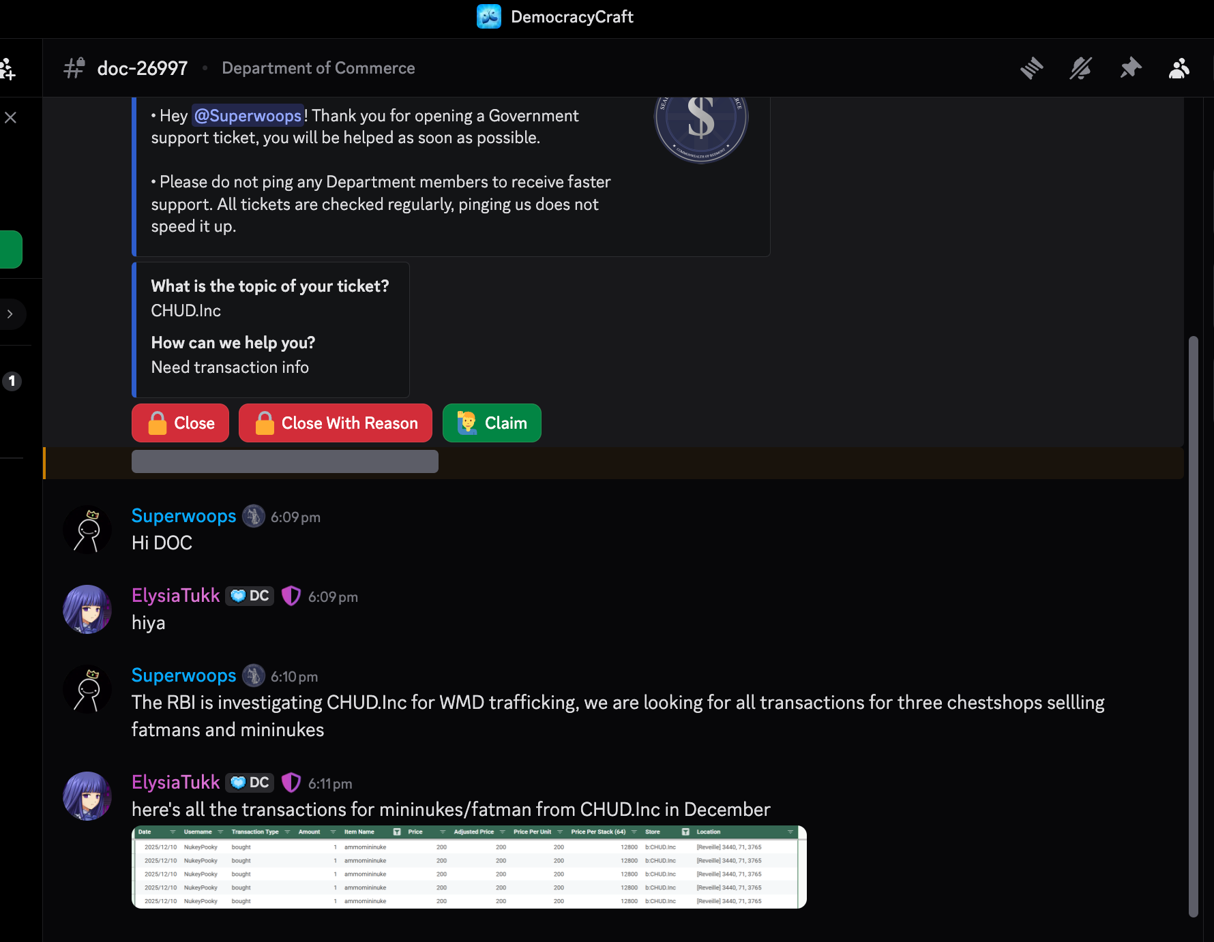The width and height of the screenshot is (1214, 942).
Task: Toggle the member list icon
Action: [1179, 68]
